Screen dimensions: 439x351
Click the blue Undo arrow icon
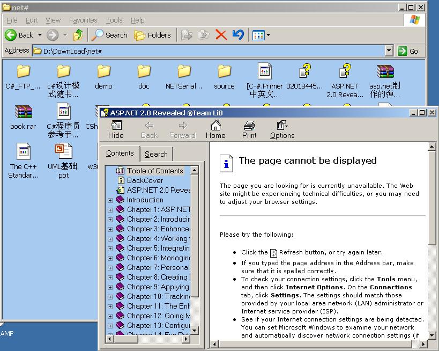click(238, 35)
